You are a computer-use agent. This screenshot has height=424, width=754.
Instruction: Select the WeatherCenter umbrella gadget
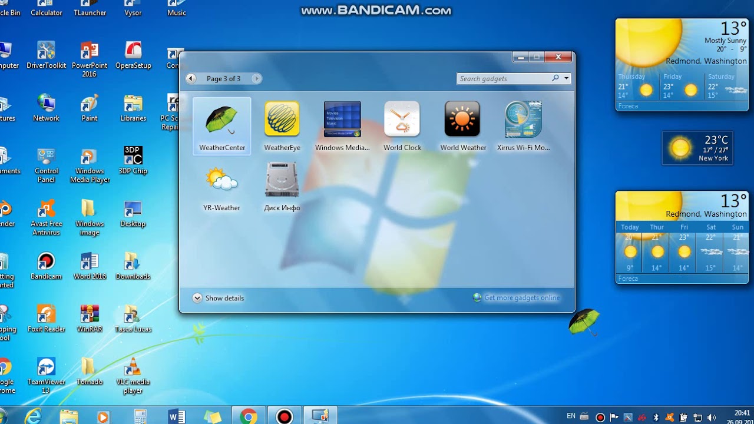pos(222,126)
